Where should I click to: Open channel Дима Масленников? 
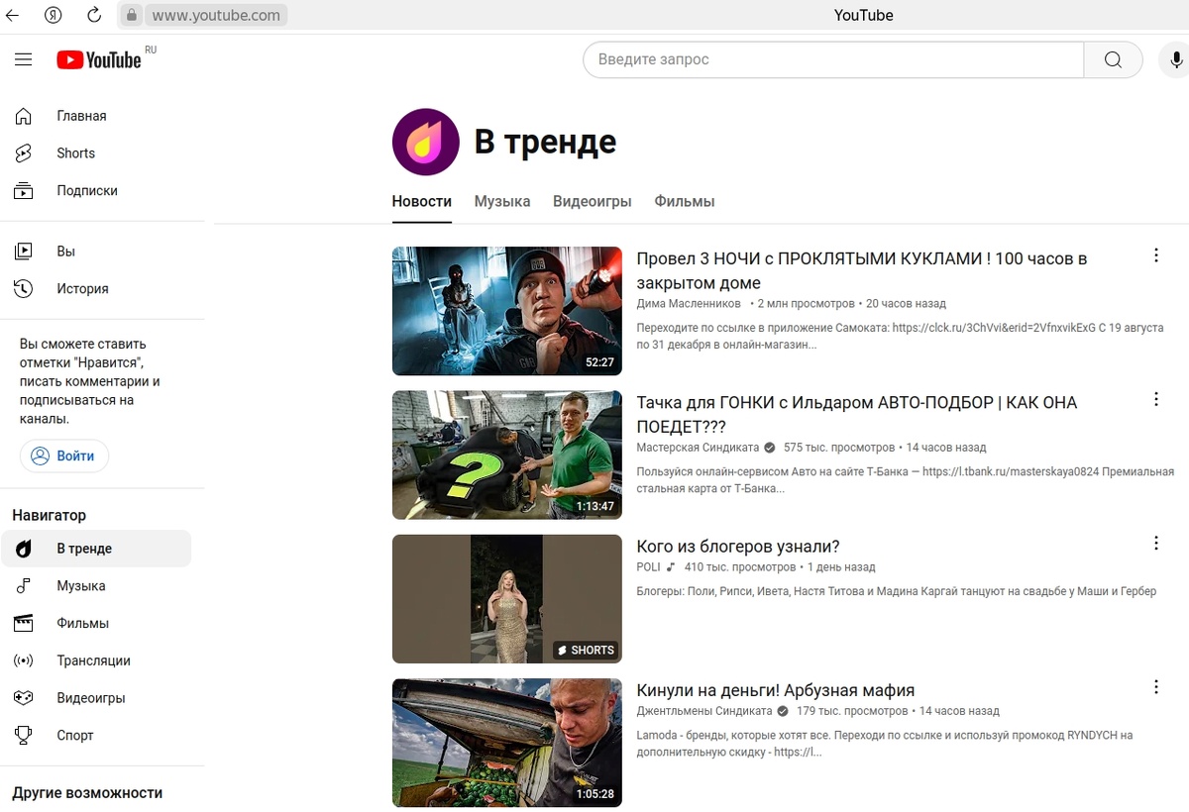[689, 304]
